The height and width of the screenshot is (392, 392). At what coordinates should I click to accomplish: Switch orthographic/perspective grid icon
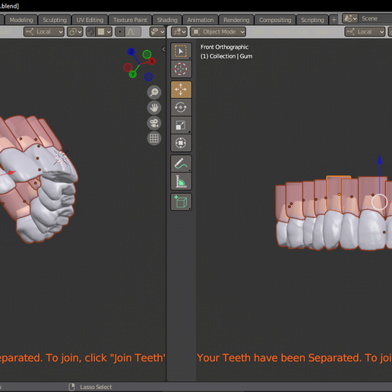pyautogui.click(x=154, y=138)
